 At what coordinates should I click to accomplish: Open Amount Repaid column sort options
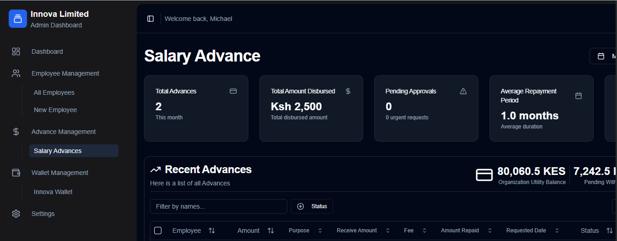[467, 231]
